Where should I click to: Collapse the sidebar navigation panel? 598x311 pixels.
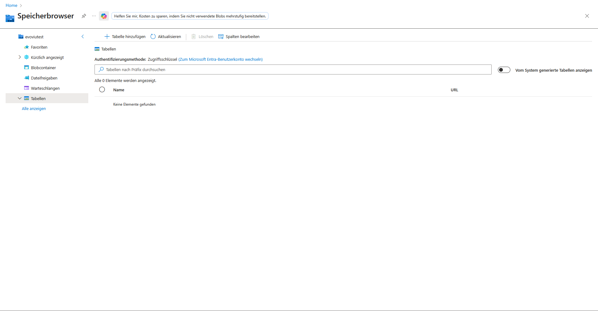[x=83, y=36]
